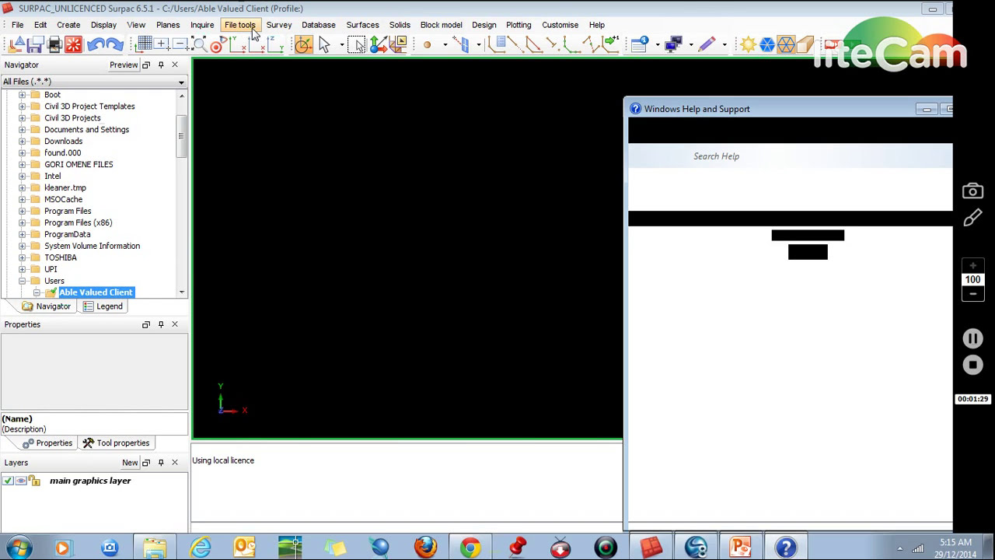Open the selection tool dropdown arrow
Image resolution: width=995 pixels, height=560 pixels.
click(341, 44)
